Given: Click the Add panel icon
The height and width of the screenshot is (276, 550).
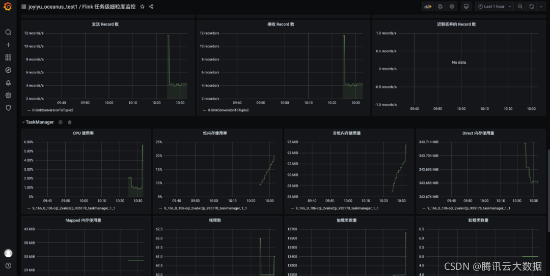Looking at the screenshot, I should (x=428, y=6).
